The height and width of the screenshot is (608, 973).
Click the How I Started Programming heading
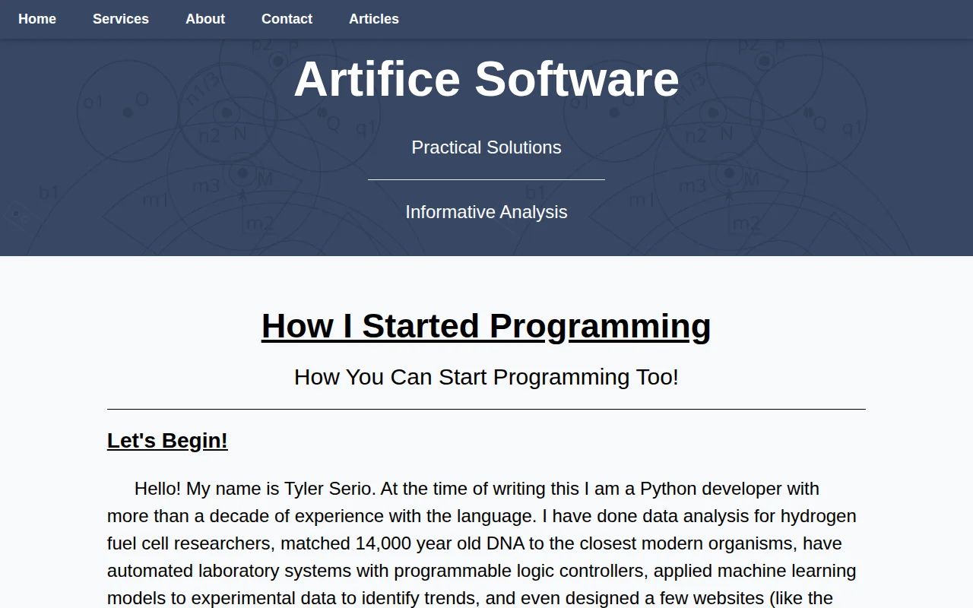point(486,326)
